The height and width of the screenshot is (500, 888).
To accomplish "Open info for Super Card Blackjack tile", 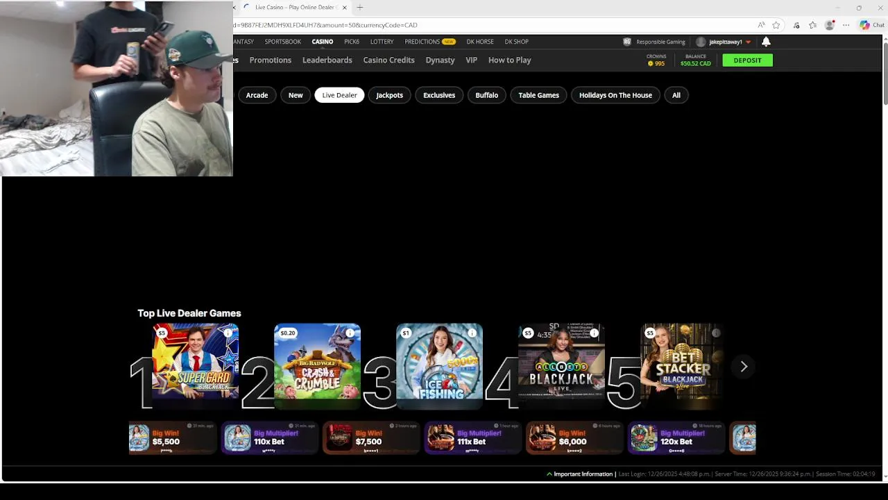I will tap(228, 333).
